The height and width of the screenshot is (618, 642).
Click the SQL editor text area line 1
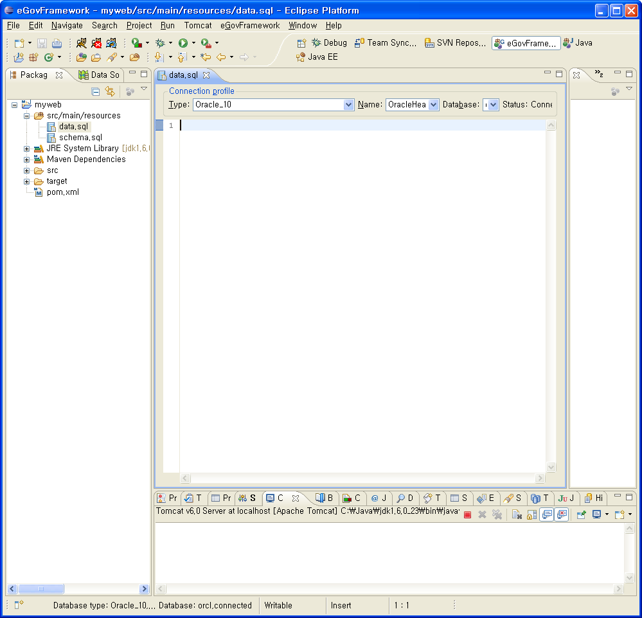362,125
